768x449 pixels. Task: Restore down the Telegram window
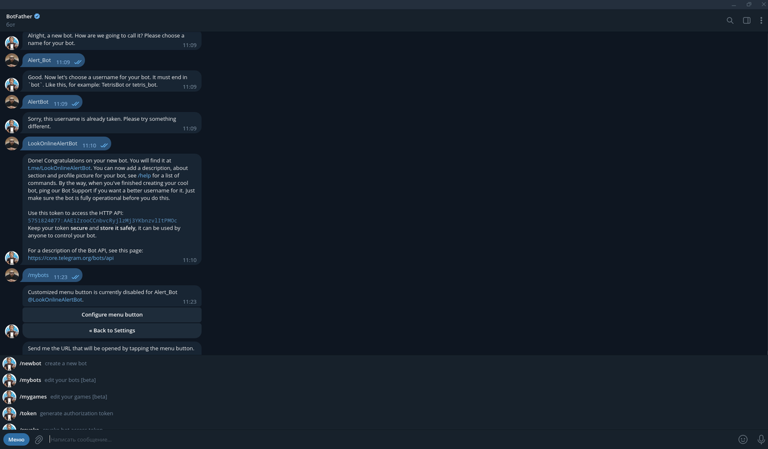749,4
